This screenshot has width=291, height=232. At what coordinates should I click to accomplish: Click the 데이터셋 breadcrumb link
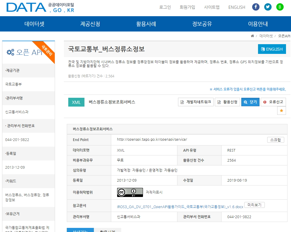(x=266, y=36)
